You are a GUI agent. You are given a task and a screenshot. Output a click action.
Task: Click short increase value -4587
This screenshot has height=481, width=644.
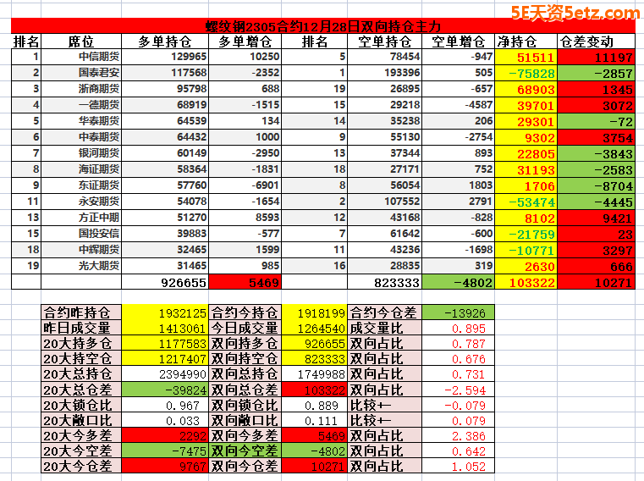click(x=459, y=105)
